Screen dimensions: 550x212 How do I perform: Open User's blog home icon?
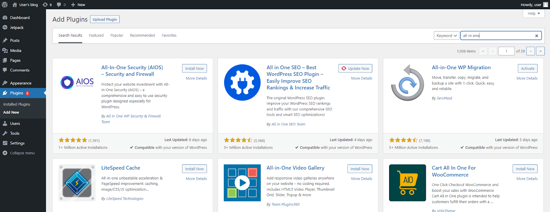click(15, 5)
